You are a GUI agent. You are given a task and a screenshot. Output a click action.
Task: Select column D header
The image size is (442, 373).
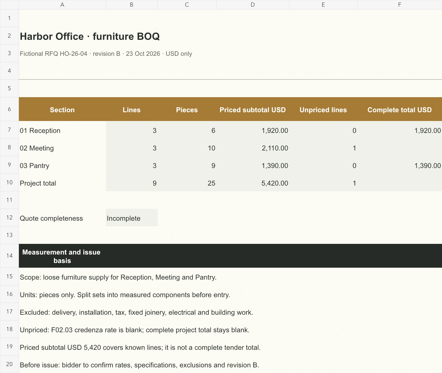[x=253, y=5]
